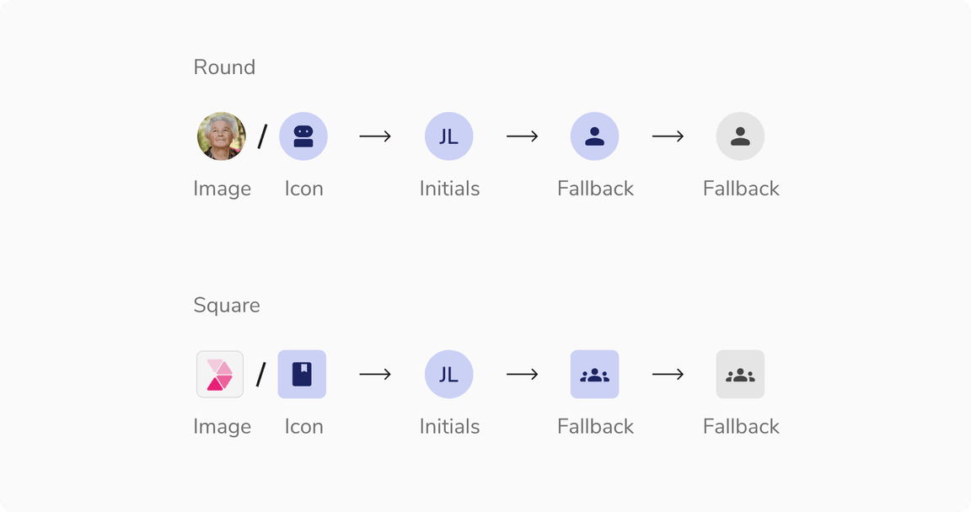Screen dimensions: 971x512
Task: Select the pink triangles logo square avatar
Action: tap(220, 374)
